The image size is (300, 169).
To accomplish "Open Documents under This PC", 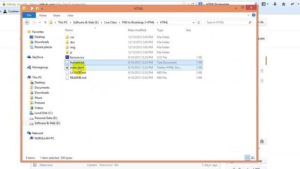I will pyautogui.click(x=42, y=88).
